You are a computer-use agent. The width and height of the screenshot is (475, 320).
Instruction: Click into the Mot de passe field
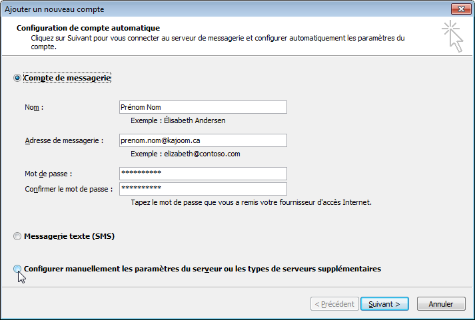click(x=203, y=174)
